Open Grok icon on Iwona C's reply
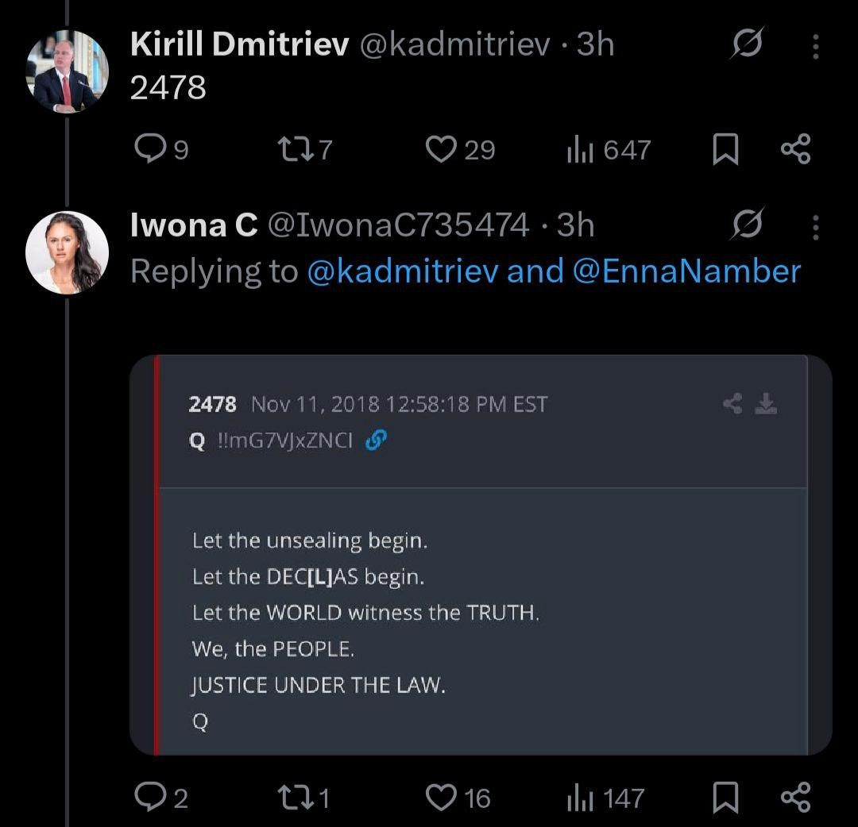 point(745,226)
